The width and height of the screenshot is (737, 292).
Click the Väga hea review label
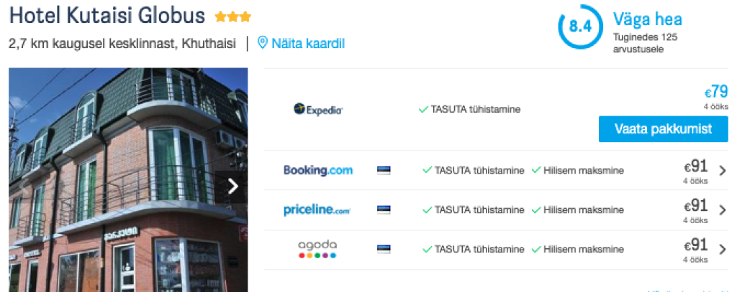coord(647,19)
